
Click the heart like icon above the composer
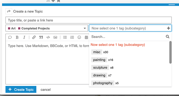tap(53, 1)
